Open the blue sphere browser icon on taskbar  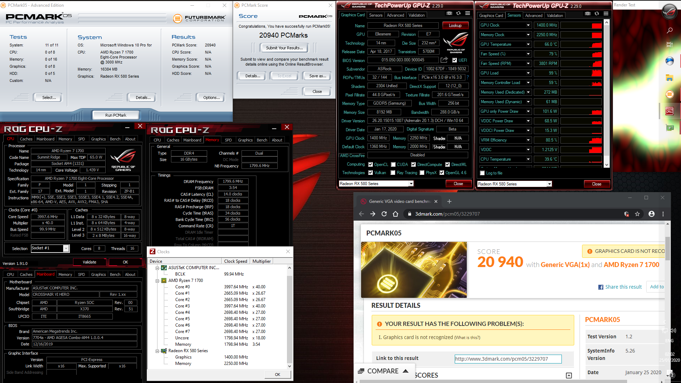[670, 61]
